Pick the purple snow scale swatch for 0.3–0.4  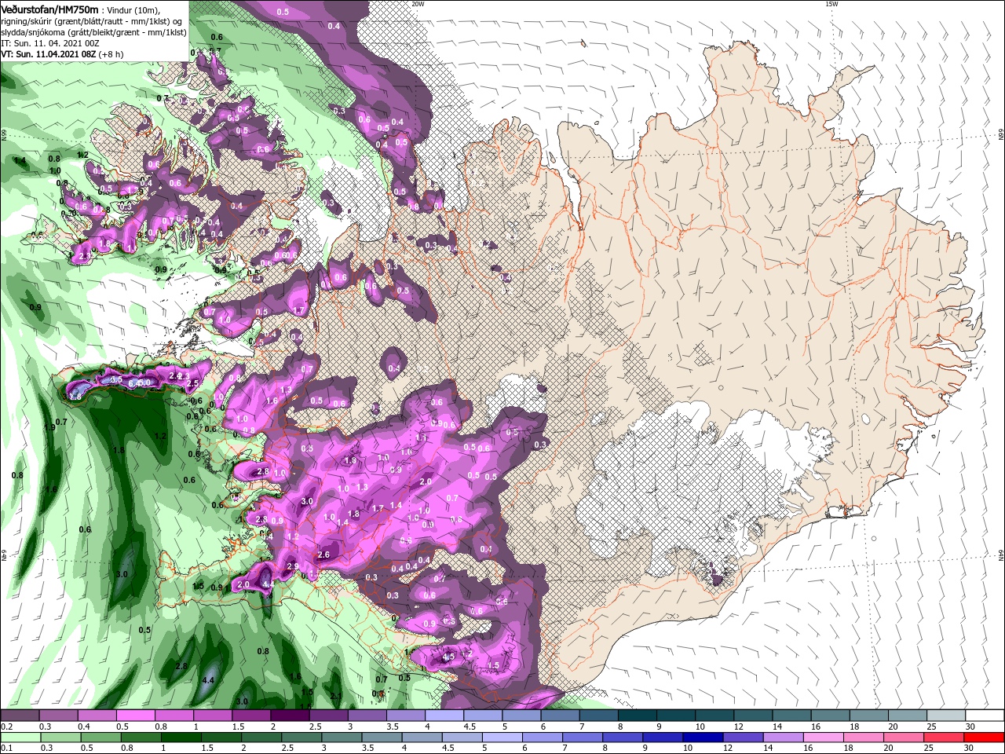tap(58, 716)
